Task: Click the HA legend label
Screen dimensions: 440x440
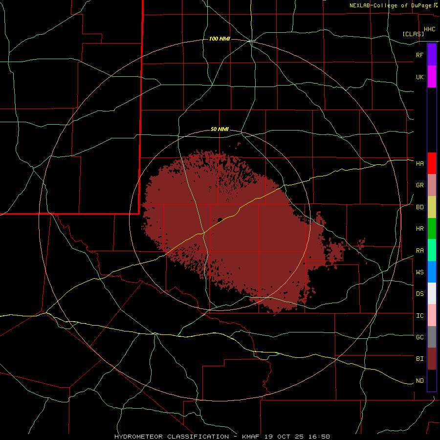Action: (420, 164)
